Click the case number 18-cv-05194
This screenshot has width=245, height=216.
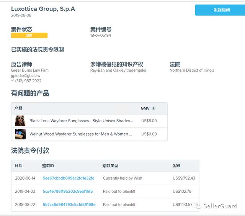point(100,35)
